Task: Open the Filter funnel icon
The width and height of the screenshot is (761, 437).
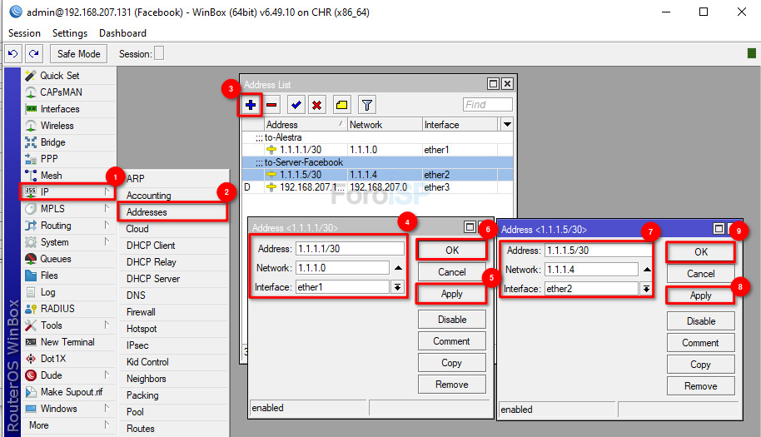Action: click(x=366, y=105)
